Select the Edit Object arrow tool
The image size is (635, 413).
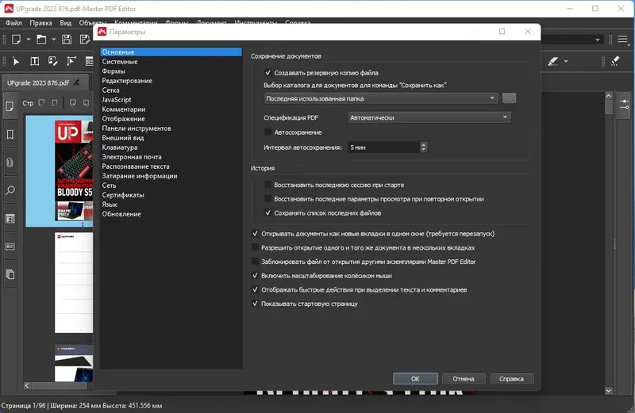tap(71, 61)
